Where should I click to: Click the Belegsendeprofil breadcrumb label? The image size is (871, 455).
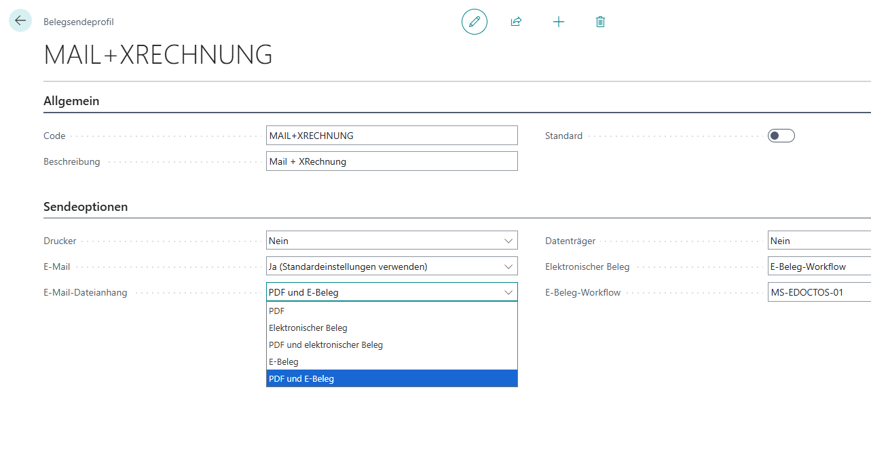(78, 22)
